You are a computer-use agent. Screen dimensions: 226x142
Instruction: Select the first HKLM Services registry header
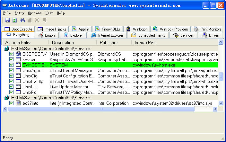click(x=51, y=49)
